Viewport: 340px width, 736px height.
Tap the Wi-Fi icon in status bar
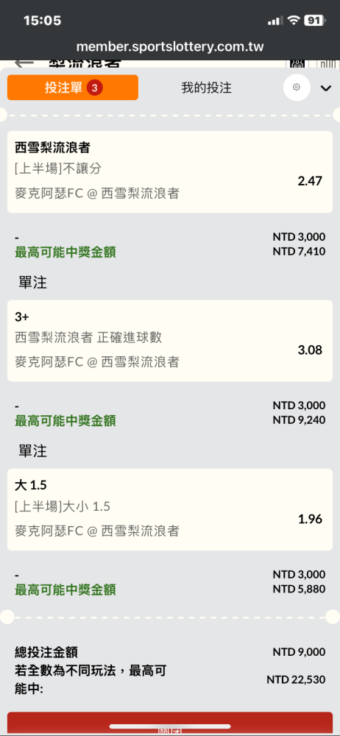click(x=294, y=21)
